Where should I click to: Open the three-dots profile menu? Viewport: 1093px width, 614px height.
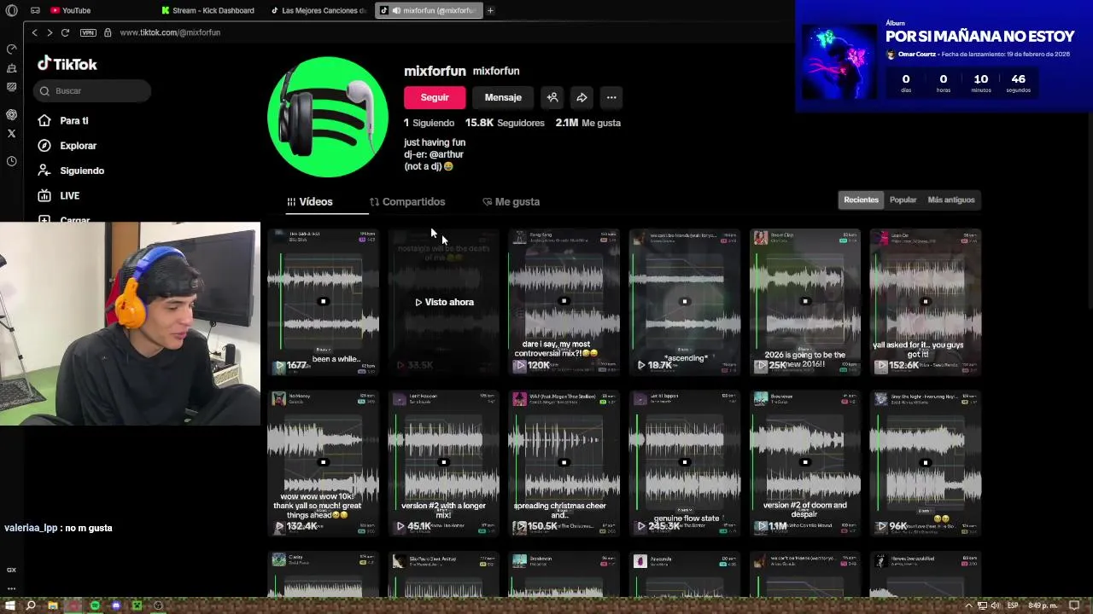(x=611, y=97)
